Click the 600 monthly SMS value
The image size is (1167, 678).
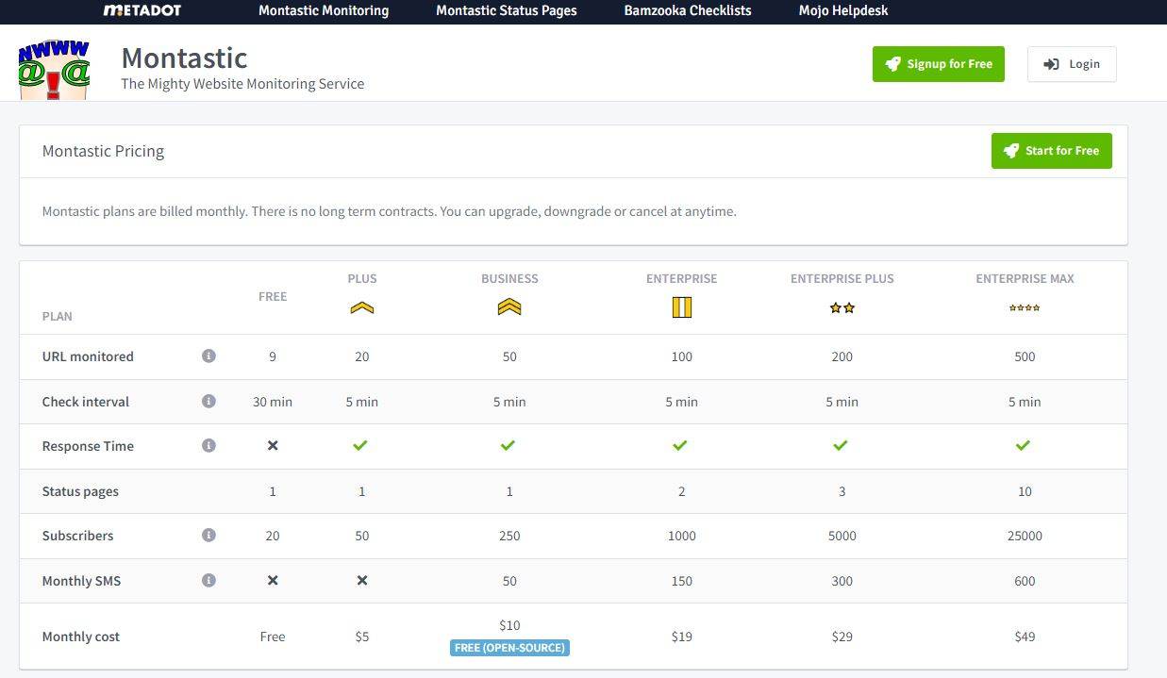tap(1025, 581)
